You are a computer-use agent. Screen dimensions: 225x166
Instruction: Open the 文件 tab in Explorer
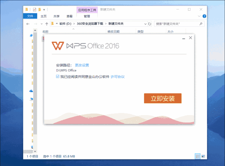tap(30, 16)
